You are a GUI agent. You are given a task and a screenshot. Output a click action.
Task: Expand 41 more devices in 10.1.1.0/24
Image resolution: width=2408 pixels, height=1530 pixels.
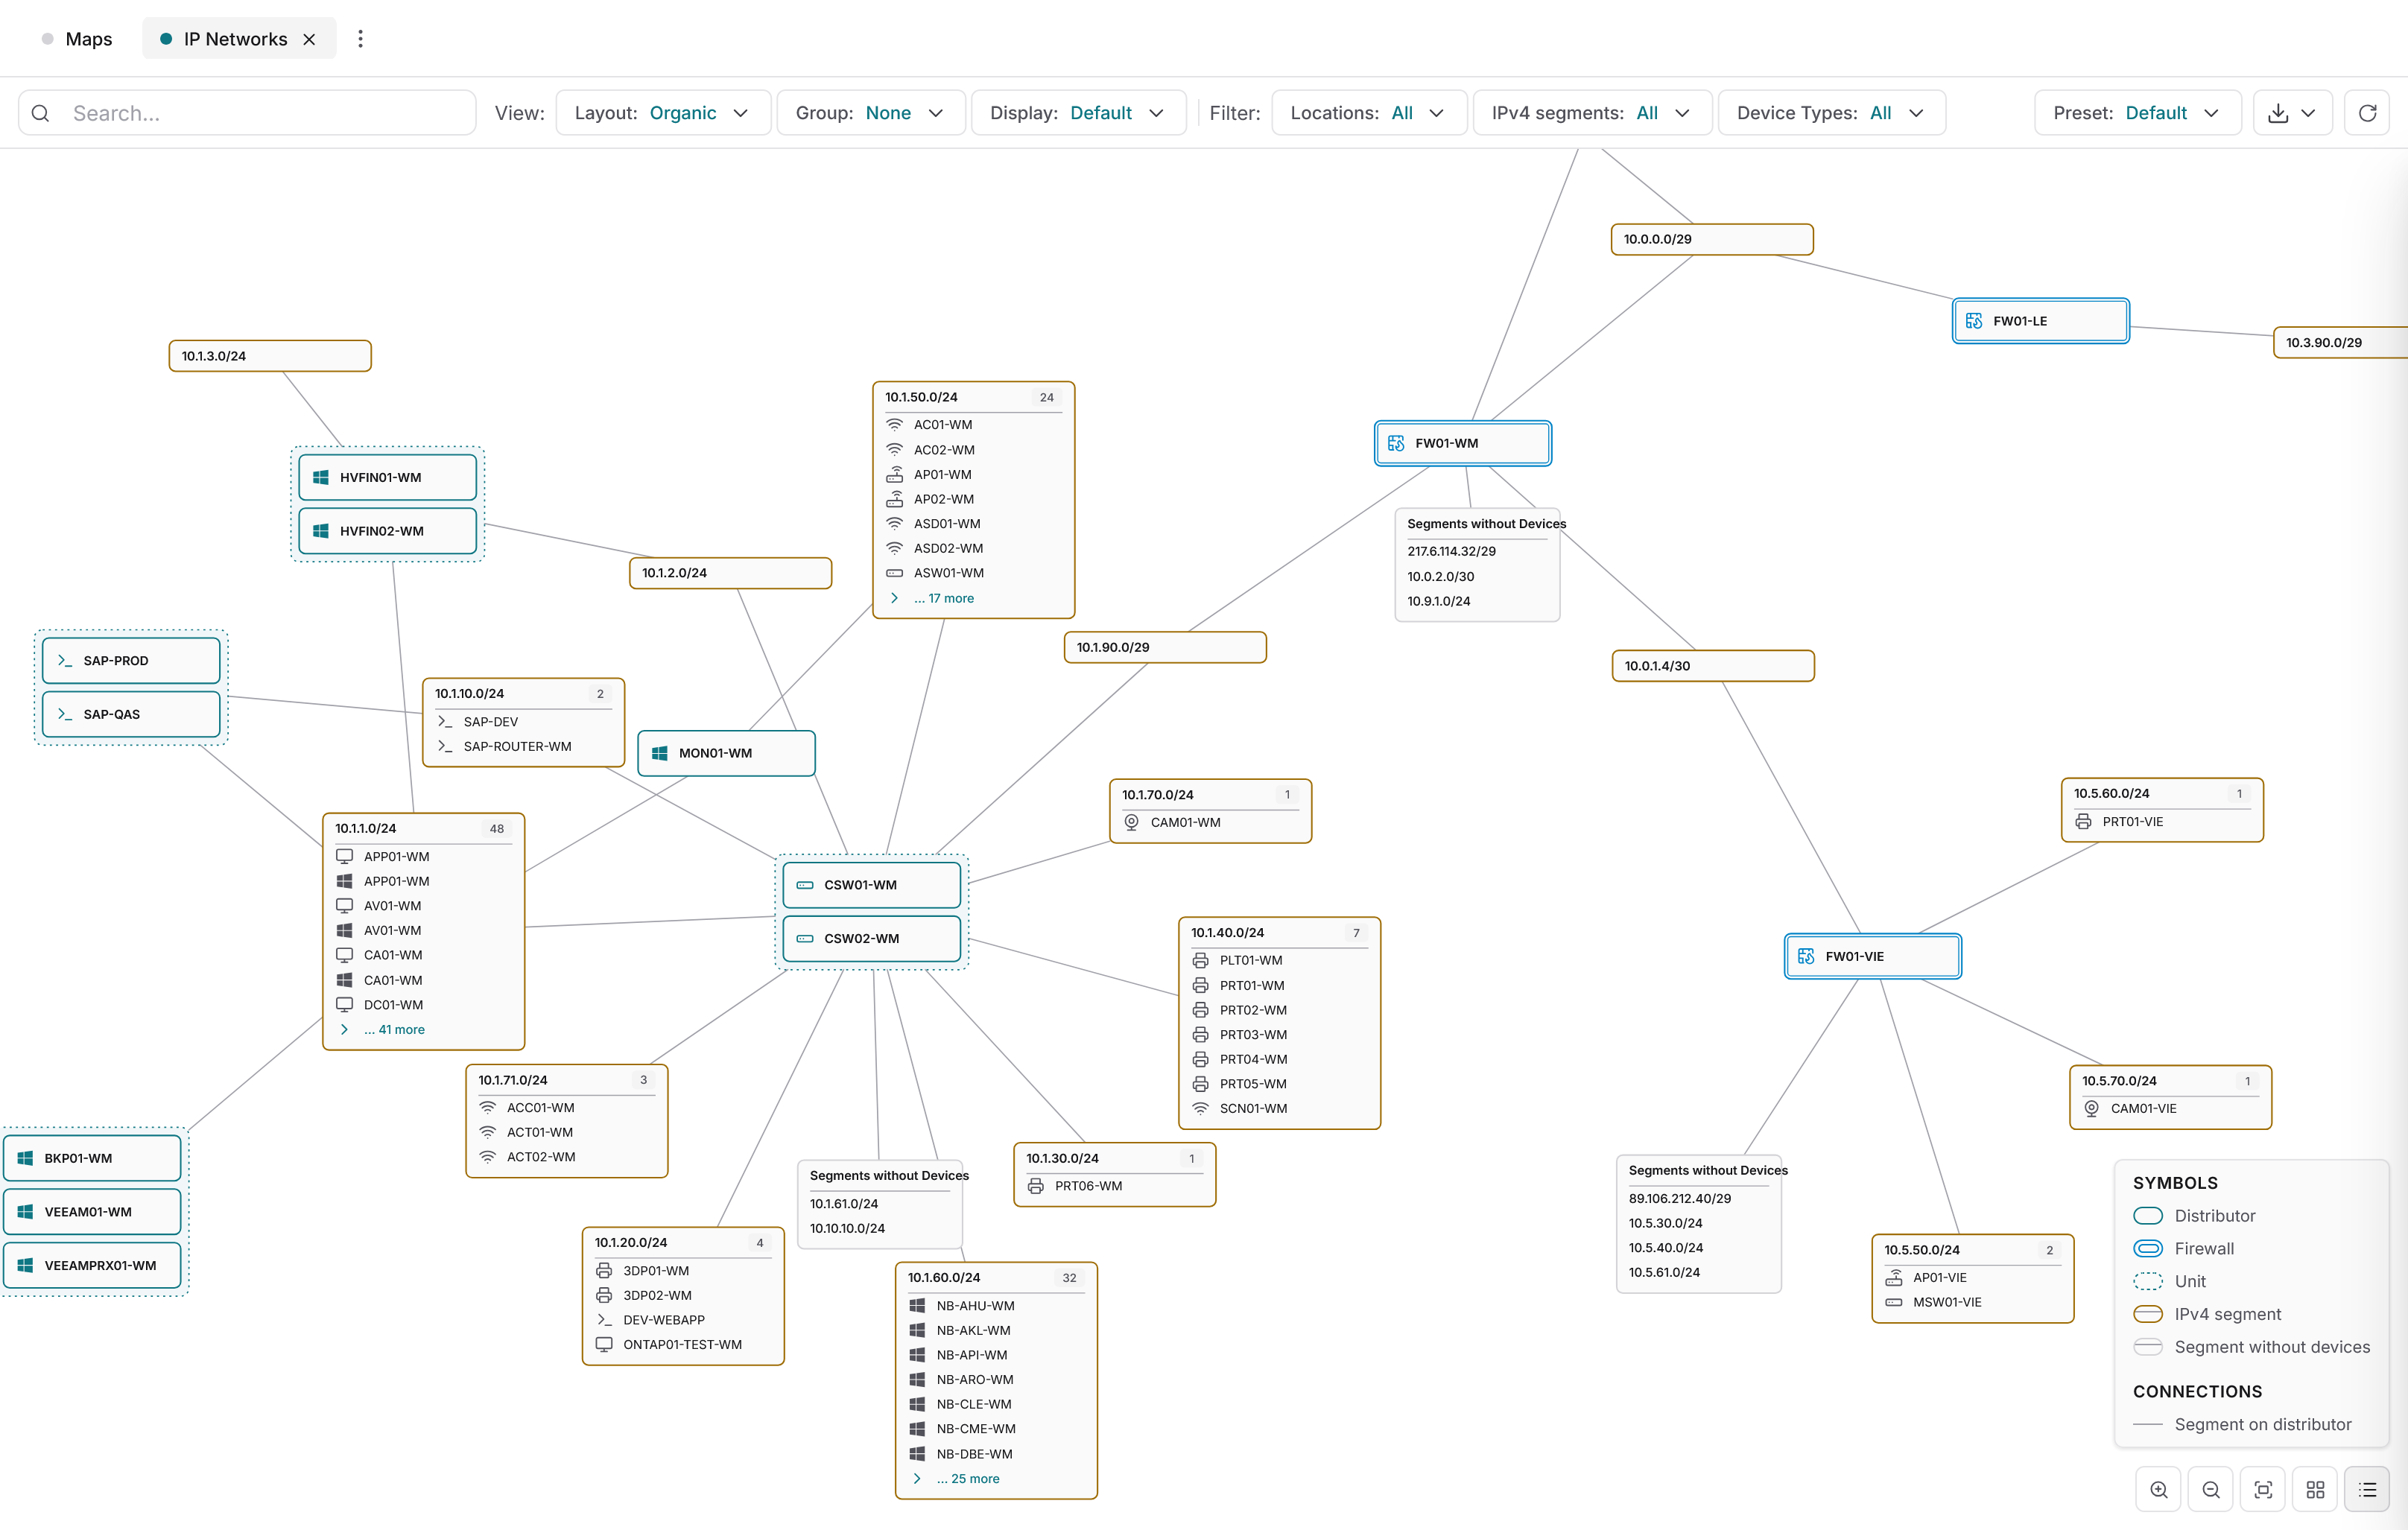pyautogui.click(x=393, y=1029)
